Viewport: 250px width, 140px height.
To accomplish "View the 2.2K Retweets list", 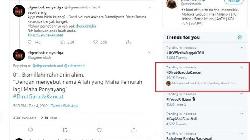I will pos(25,118).
